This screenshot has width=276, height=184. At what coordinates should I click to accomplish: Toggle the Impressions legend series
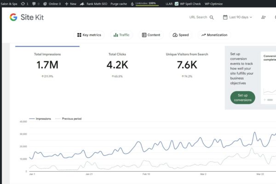[x=40, y=119]
